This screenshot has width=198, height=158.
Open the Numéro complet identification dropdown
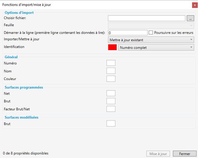pos(156,47)
